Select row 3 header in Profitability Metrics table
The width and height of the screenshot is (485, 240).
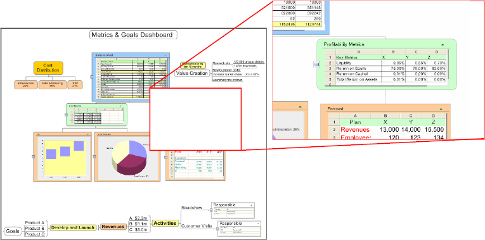point(330,68)
